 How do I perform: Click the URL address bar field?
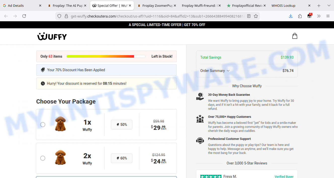click(x=156, y=16)
